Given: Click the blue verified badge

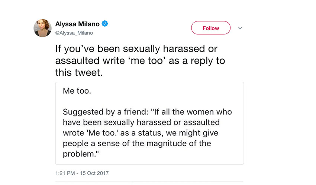Looking at the screenshot, I should tap(105, 24).
